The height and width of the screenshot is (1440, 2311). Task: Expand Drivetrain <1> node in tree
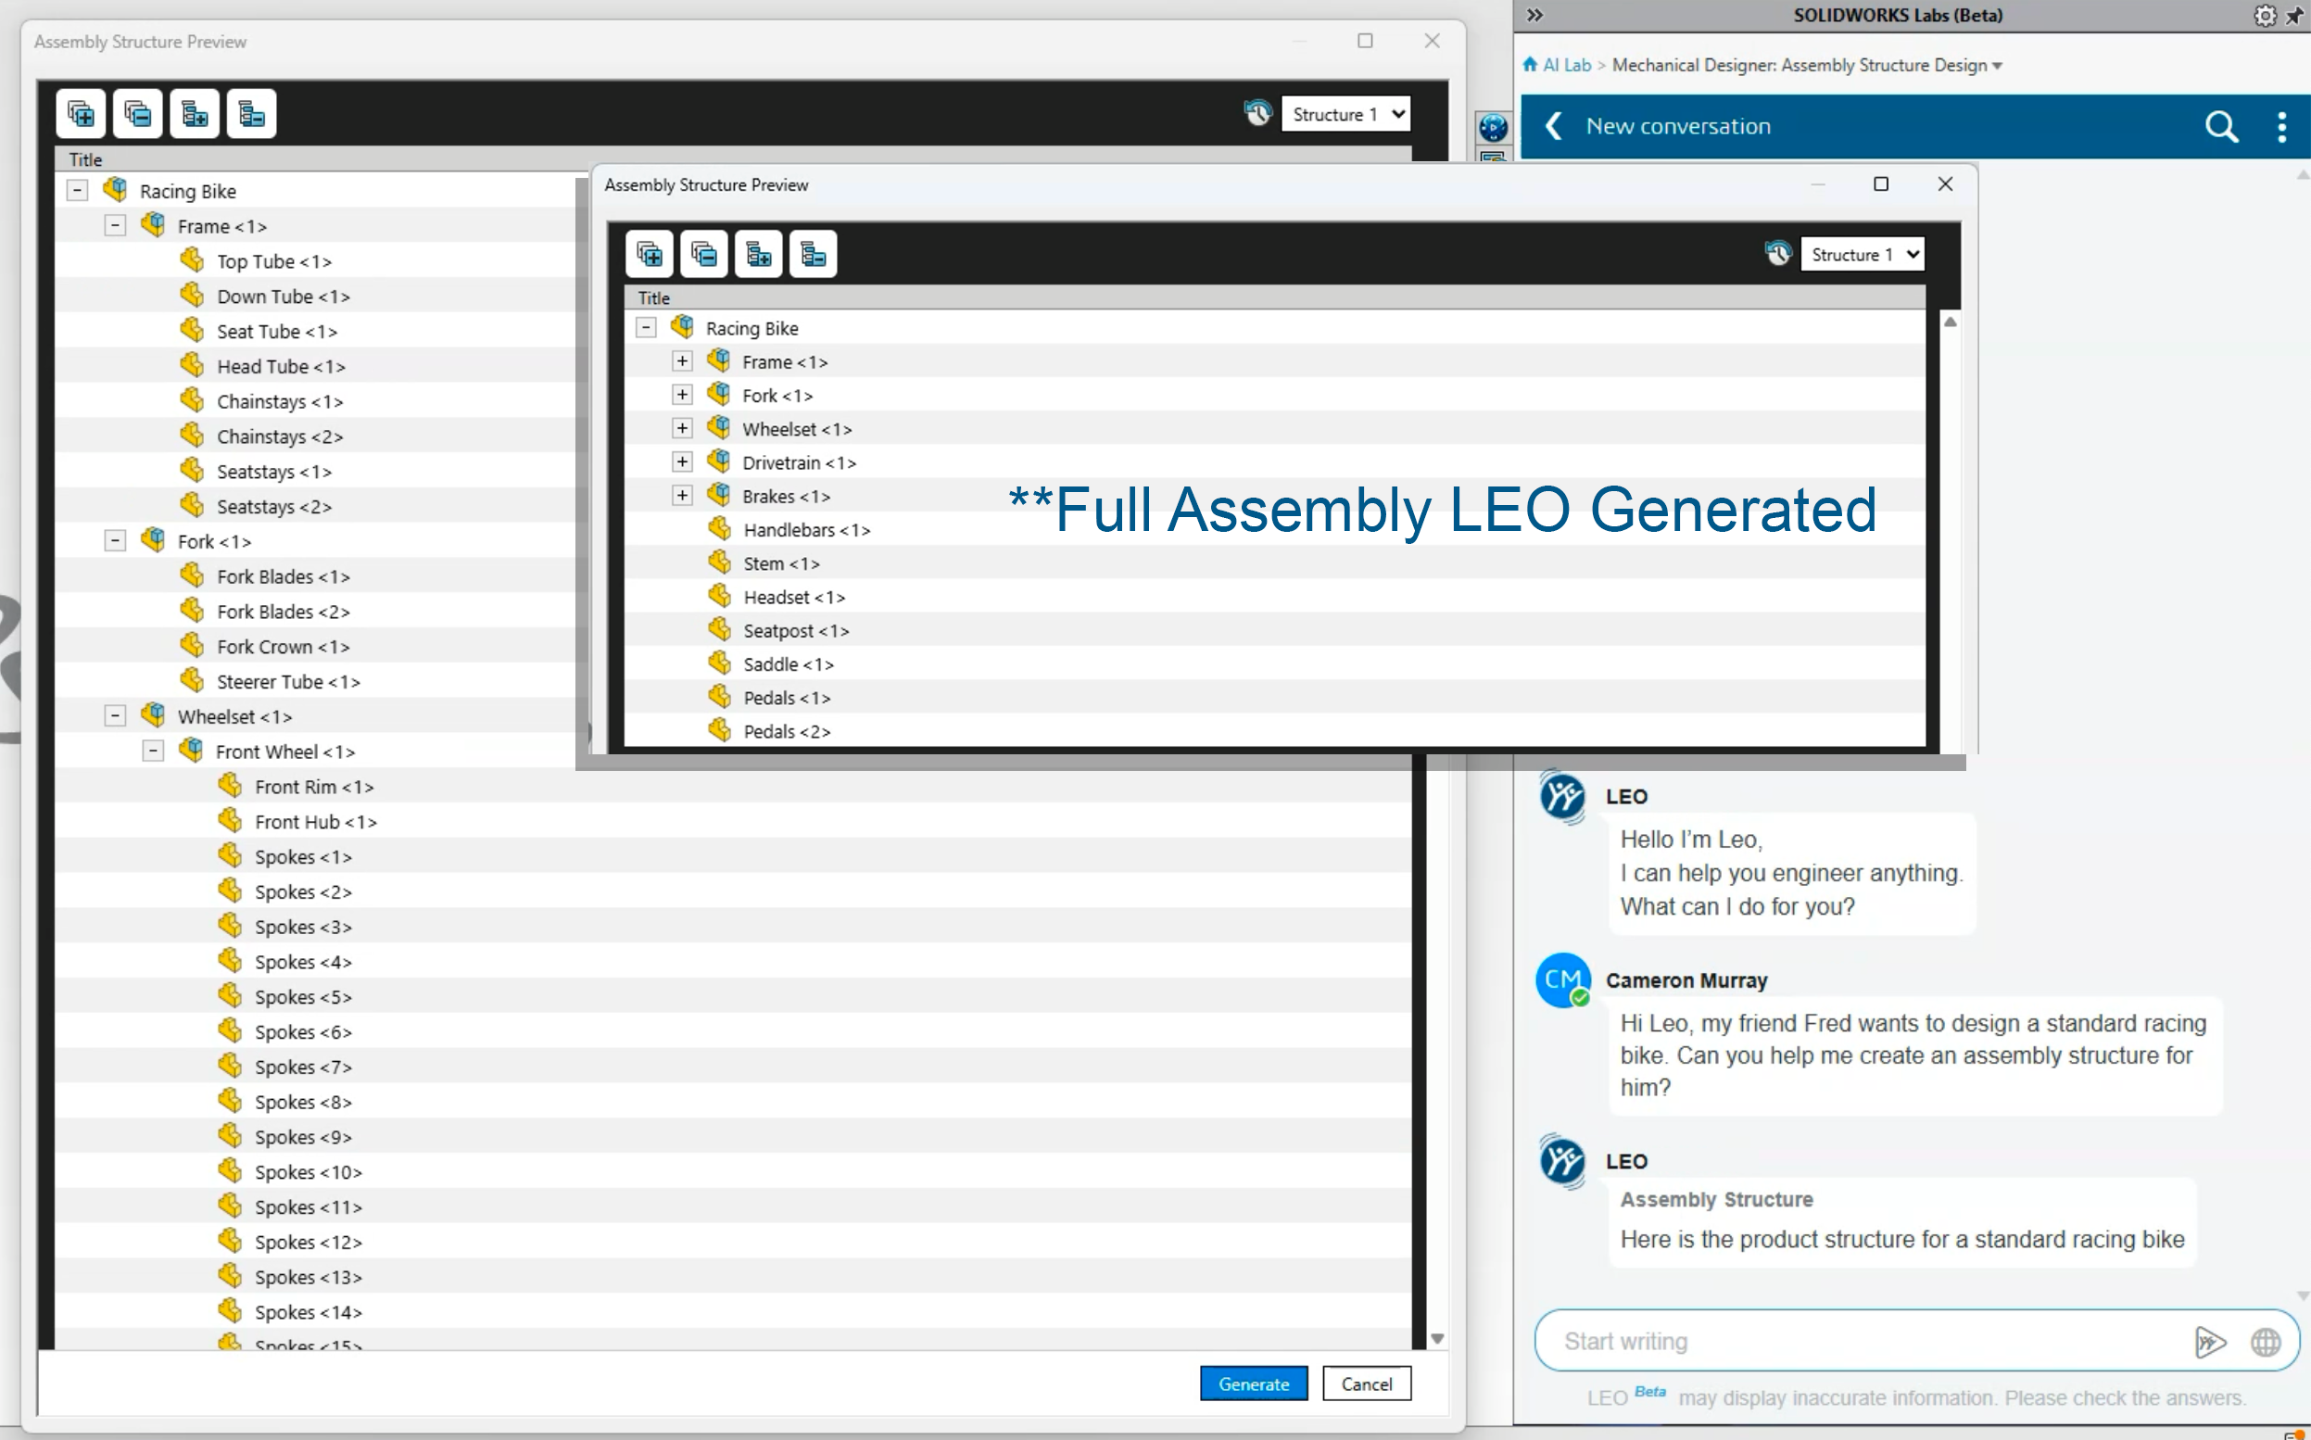[x=682, y=461]
